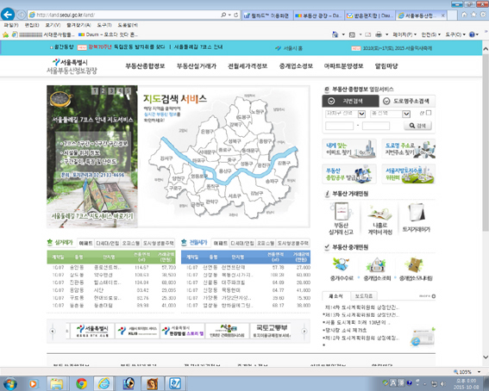Screen dimensions: 489x391
Task: Click 부동산 종합공부 발급 banner
Action: [x=349, y=174]
